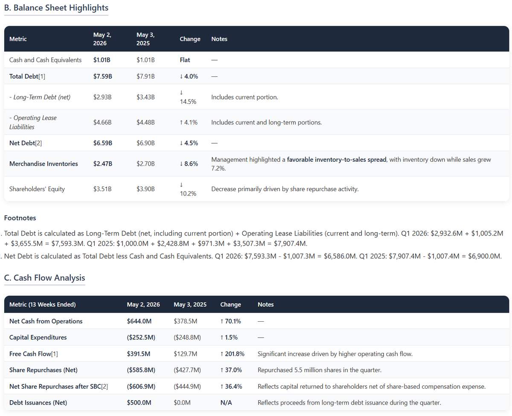
Task: Select the 'Net Cash from Operations' row label
Action: tap(46, 321)
